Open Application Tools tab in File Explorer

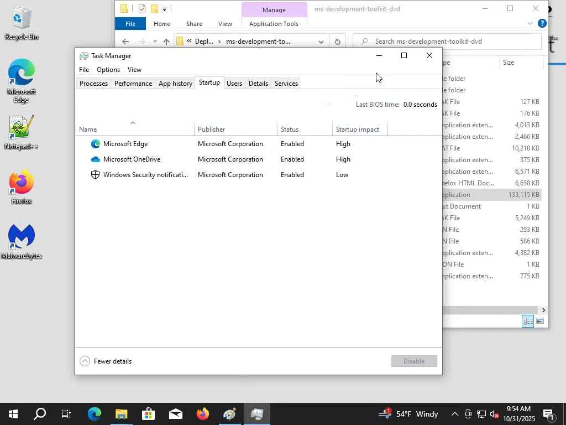(274, 24)
